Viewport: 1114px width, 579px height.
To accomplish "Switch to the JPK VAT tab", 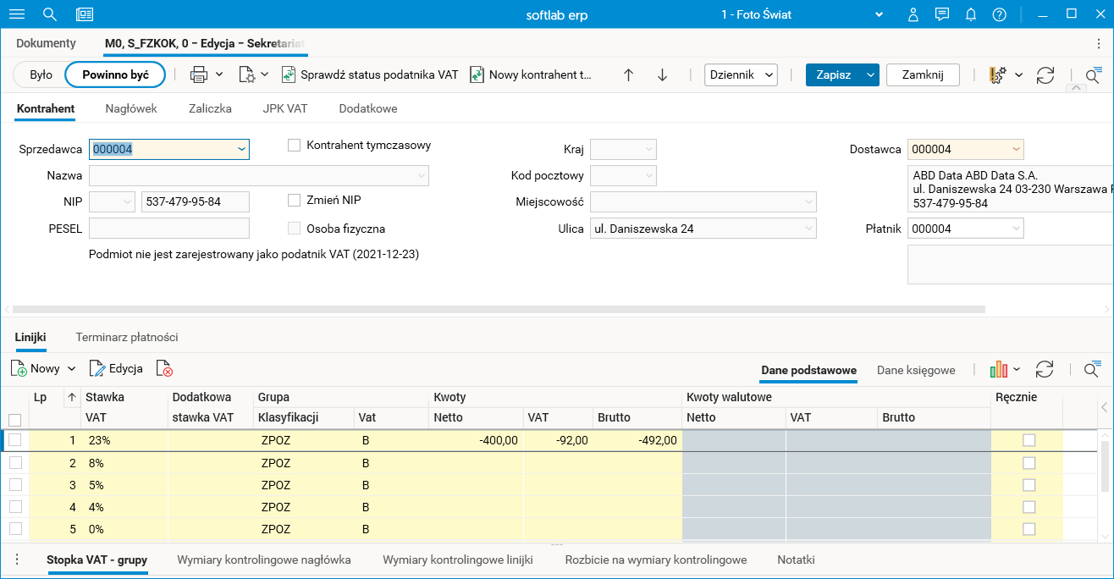I will [x=285, y=108].
